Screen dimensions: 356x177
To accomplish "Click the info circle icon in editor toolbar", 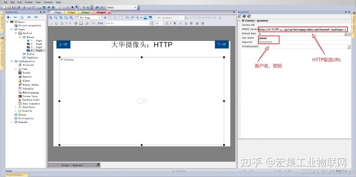I will [76, 23].
